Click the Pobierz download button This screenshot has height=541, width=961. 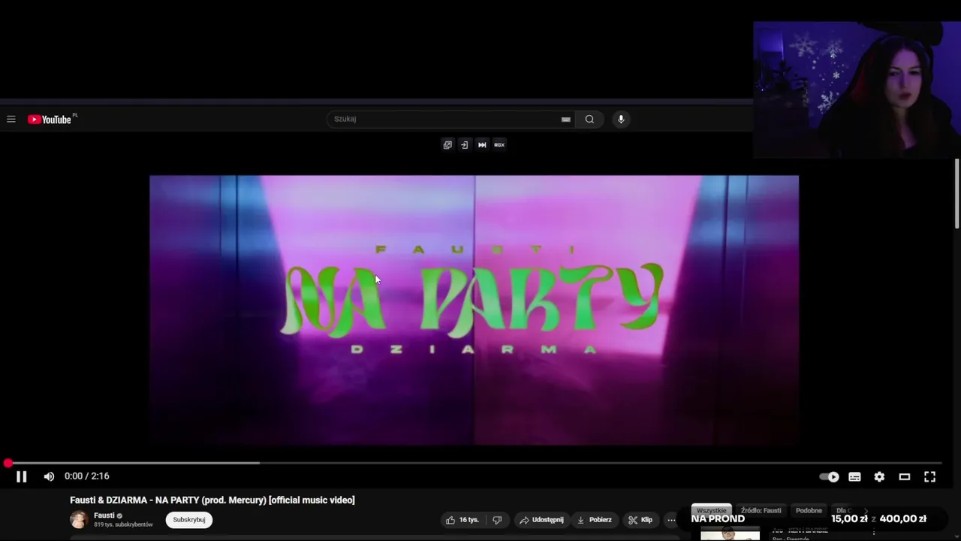click(594, 520)
